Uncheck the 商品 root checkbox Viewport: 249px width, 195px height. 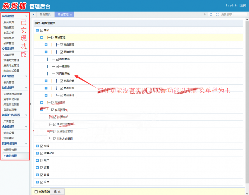[42, 30]
